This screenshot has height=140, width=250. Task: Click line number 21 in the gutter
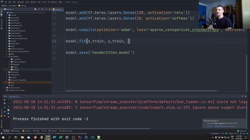[x=54, y=41]
